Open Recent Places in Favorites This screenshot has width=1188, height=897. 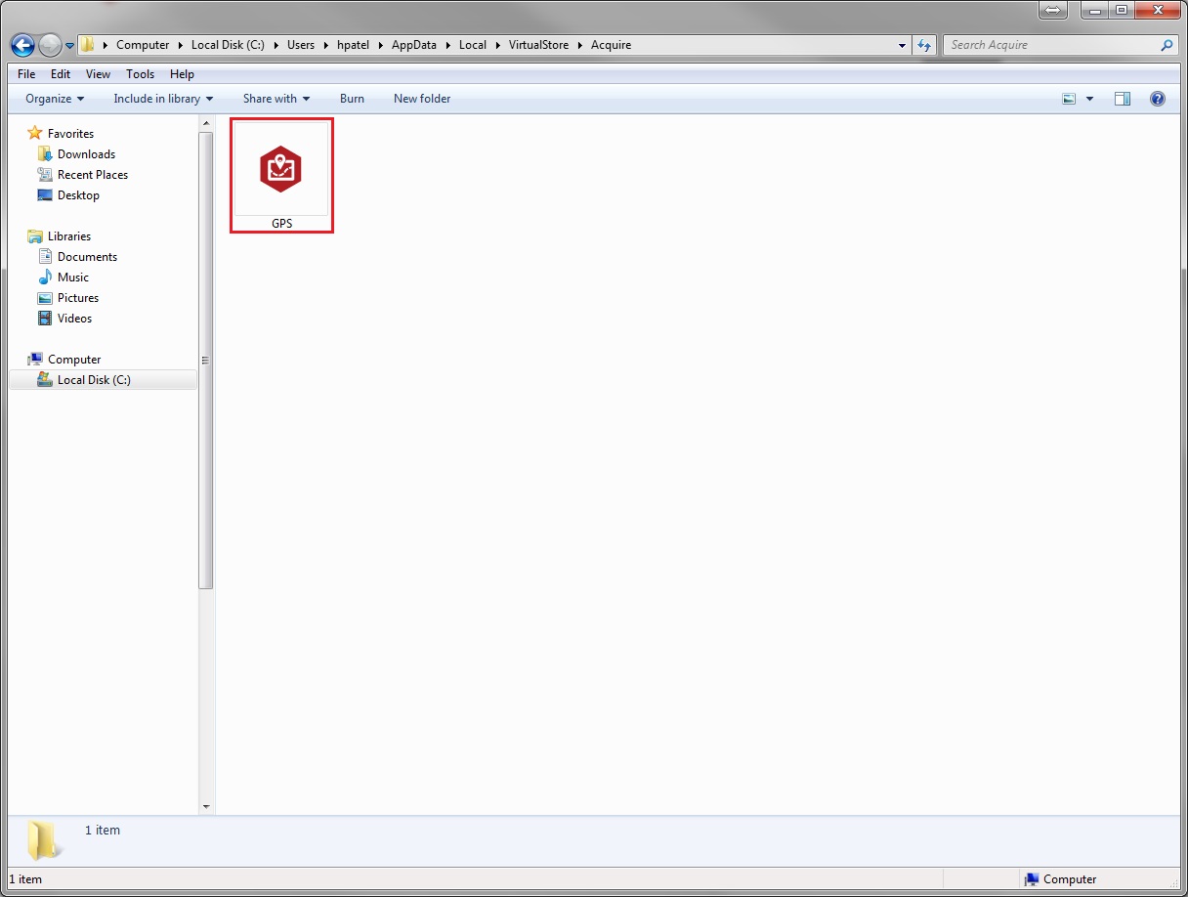tap(93, 175)
